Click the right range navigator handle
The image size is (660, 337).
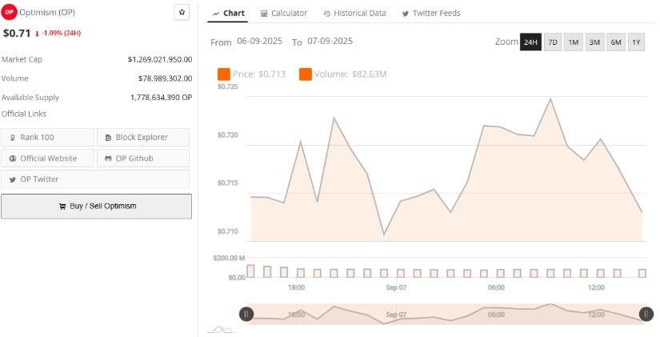point(646,314)
